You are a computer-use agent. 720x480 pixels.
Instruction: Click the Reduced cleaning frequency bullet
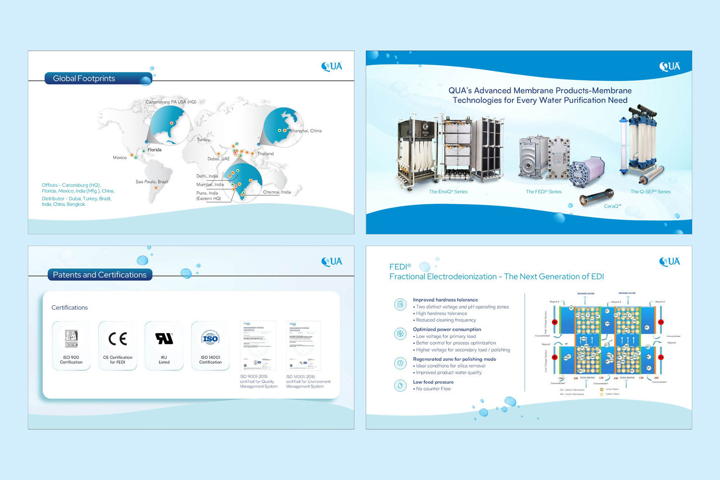coord(444,320)
